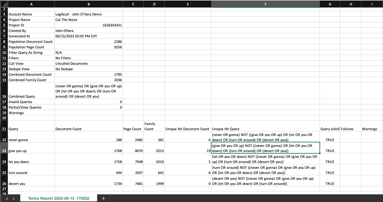Select column H header
This screenshot has height=202, width=383.
pyautogui.click(x=351, y=4)
